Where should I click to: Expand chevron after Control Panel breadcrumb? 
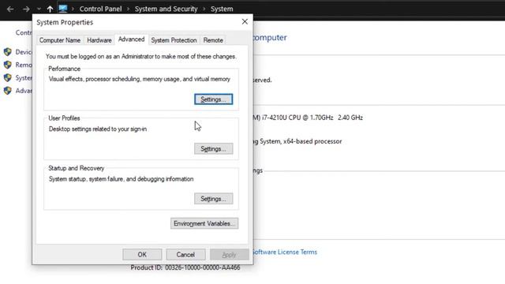[x=128, y=9]
